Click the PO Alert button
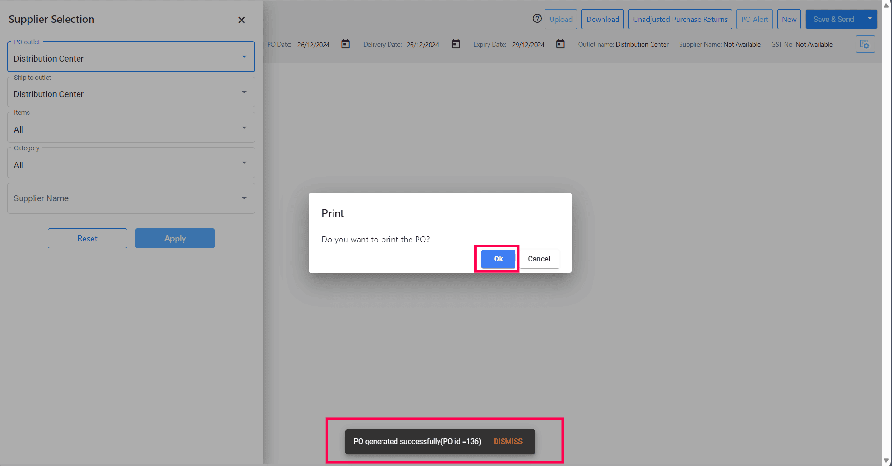The image size is (892, 466). 755,19
